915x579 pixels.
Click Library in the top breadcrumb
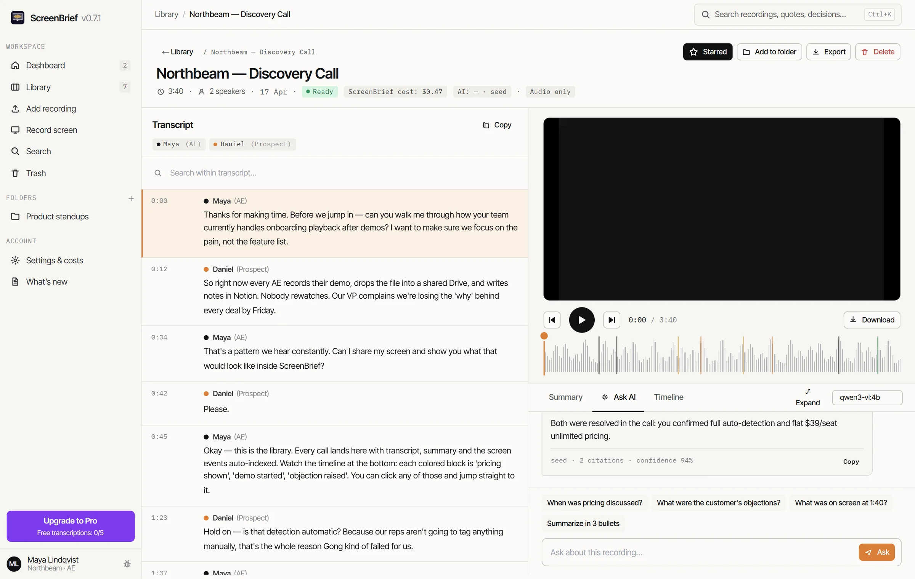166,14
